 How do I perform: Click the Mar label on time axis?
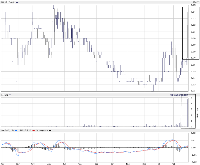click(x=3, y=164)
